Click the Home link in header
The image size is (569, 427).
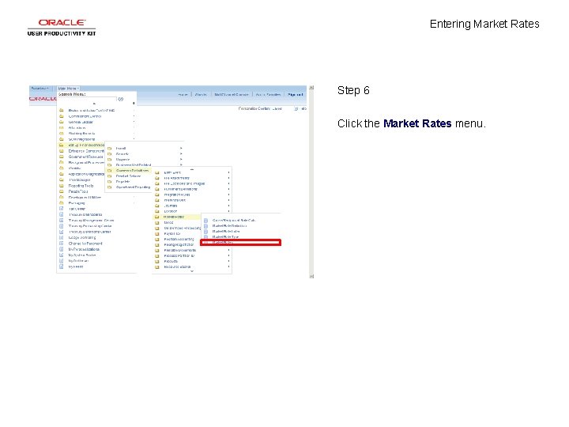(183, 94)
